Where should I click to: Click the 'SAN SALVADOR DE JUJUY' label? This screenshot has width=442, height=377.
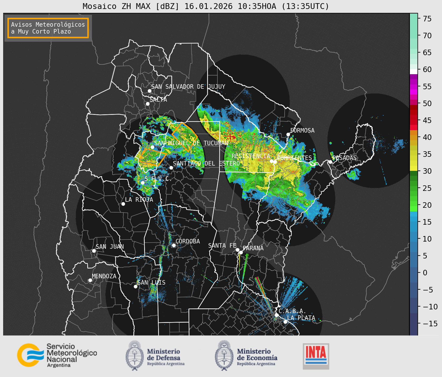[x=188, y=87]
